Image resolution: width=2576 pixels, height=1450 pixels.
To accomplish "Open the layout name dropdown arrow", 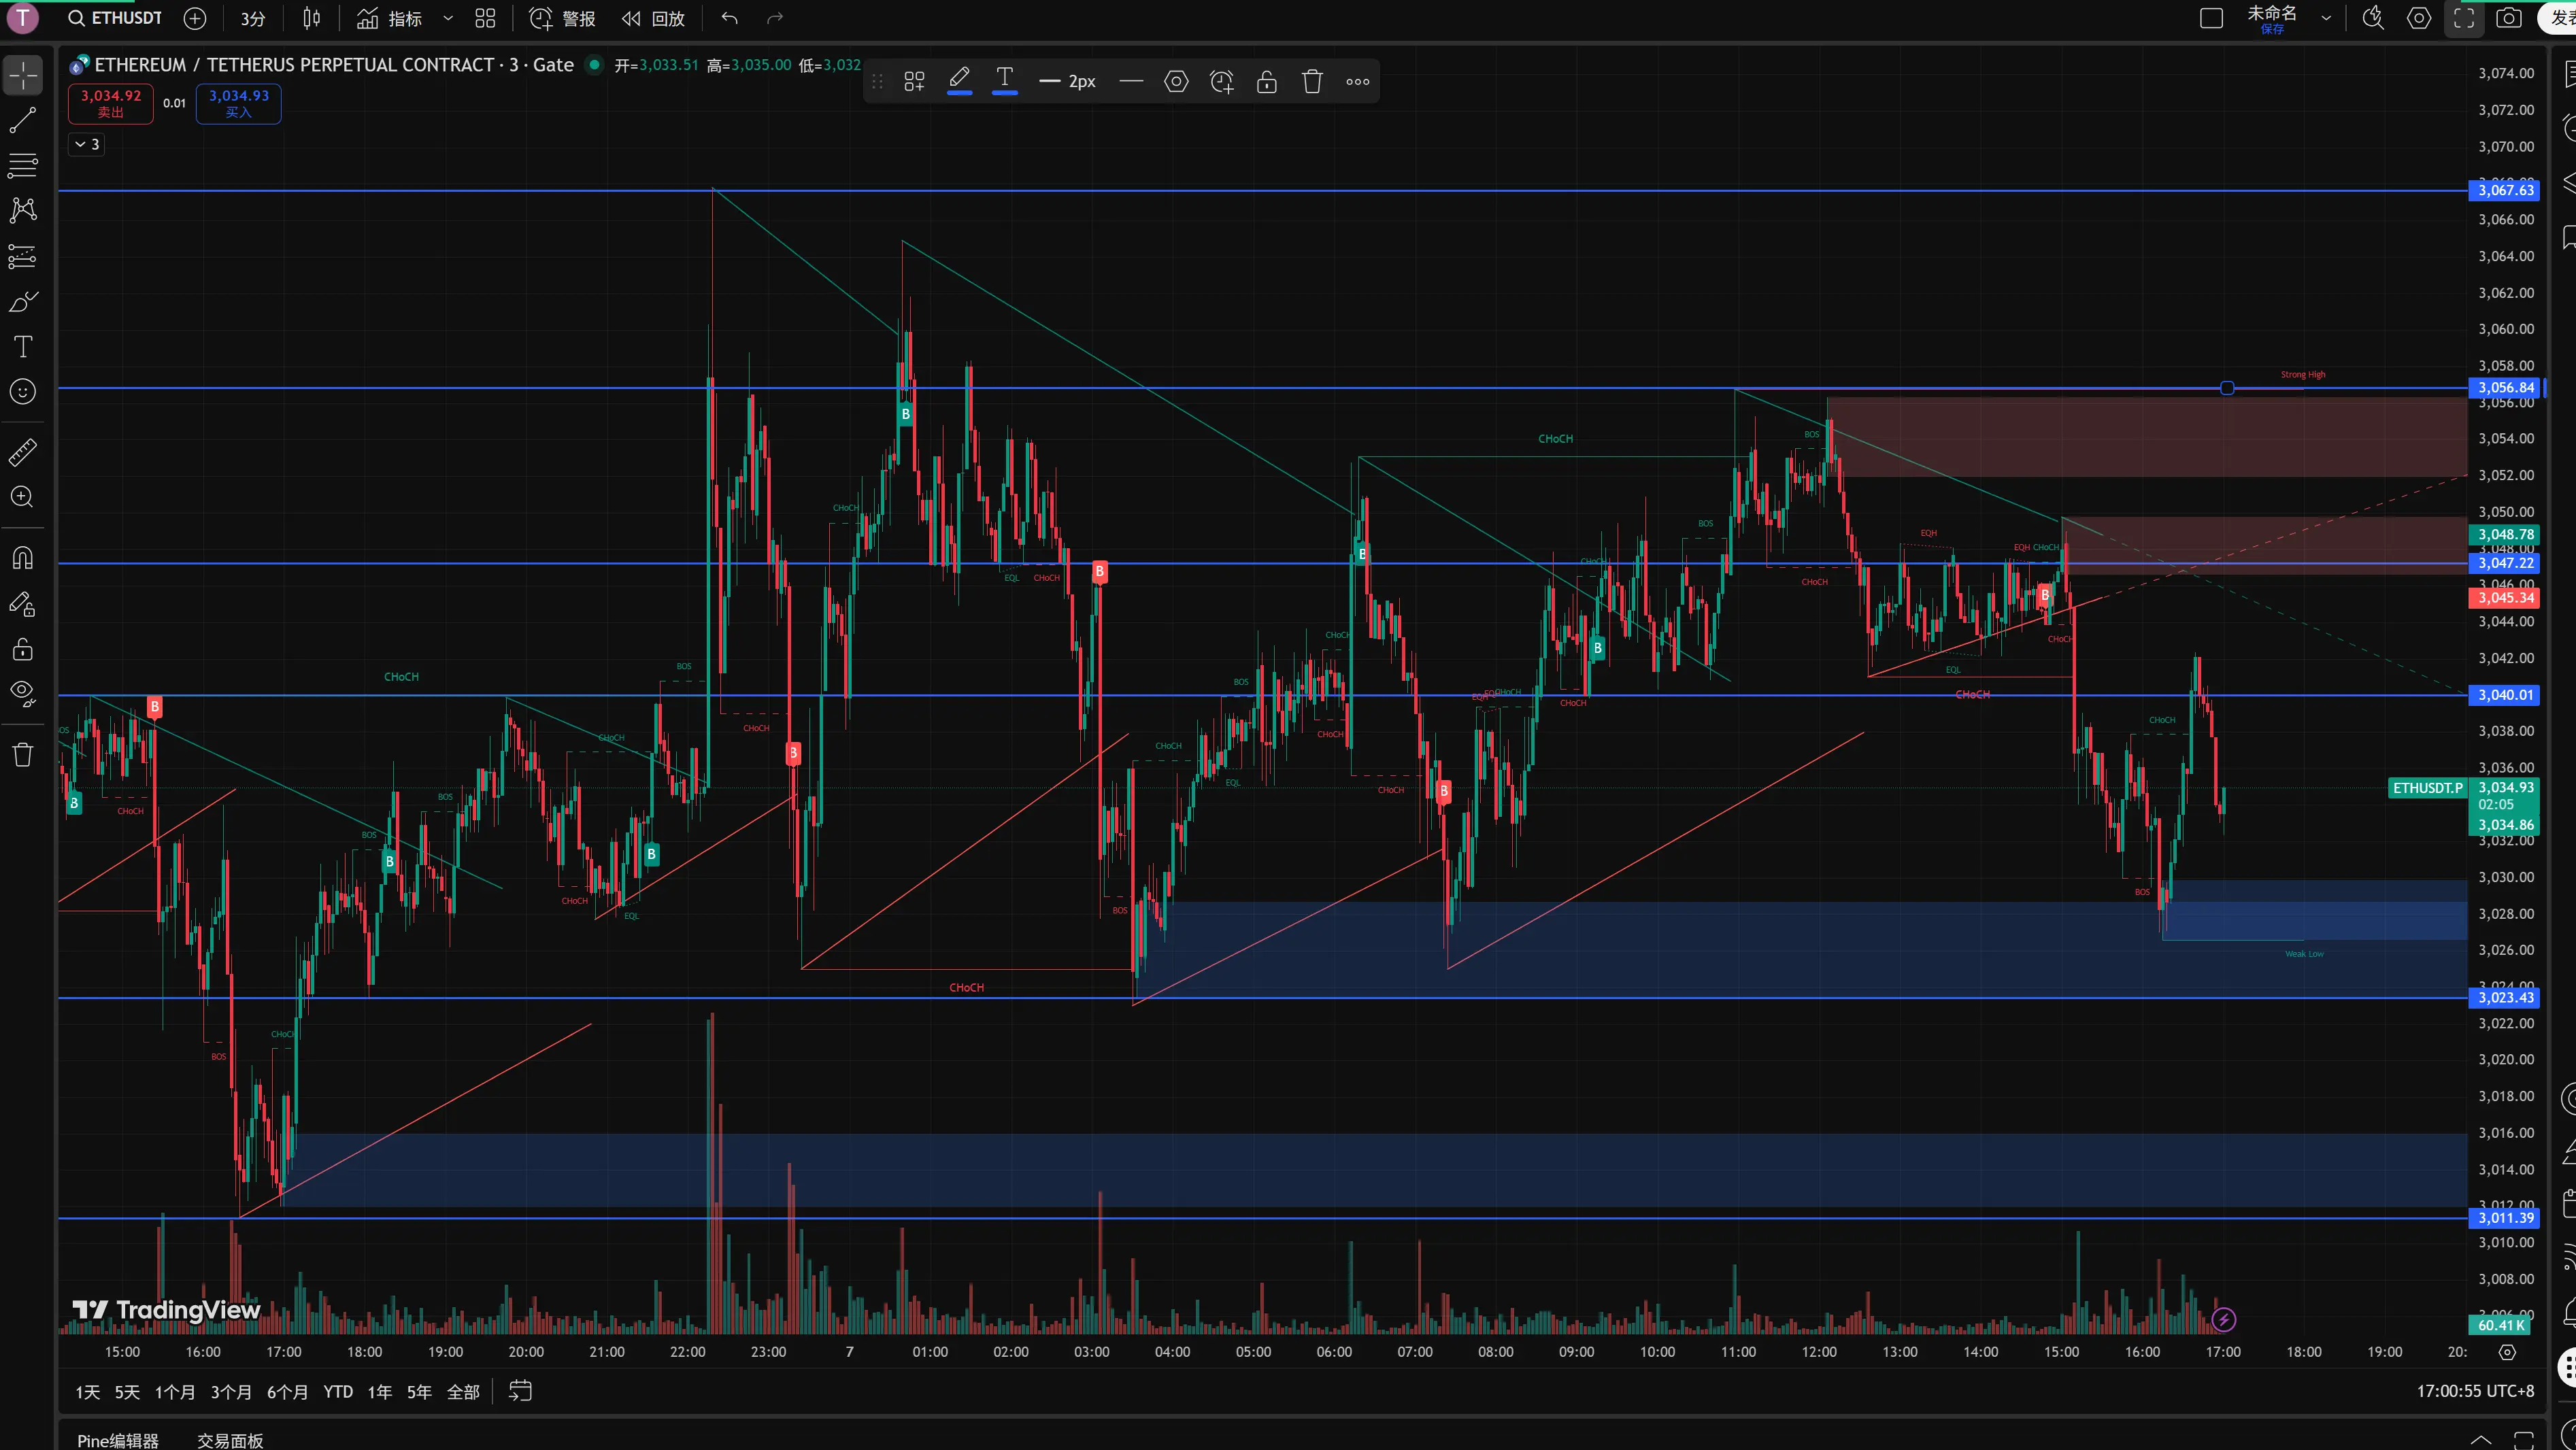I will [x=2326, y=18].
